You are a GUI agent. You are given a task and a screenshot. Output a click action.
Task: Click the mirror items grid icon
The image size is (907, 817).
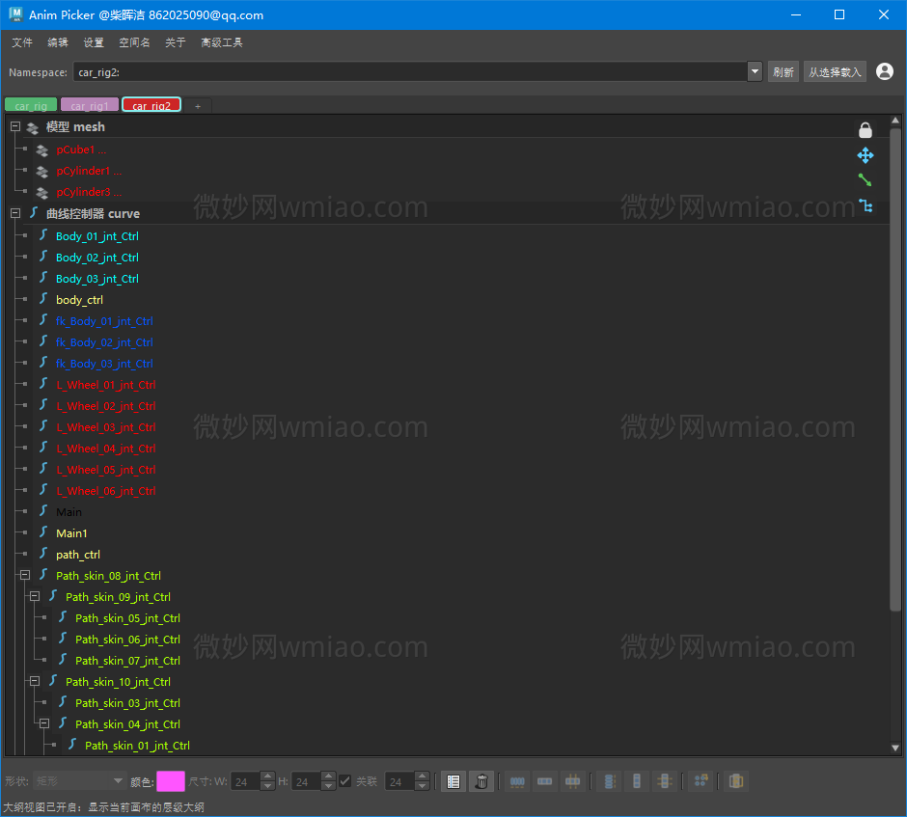(701, 781)
